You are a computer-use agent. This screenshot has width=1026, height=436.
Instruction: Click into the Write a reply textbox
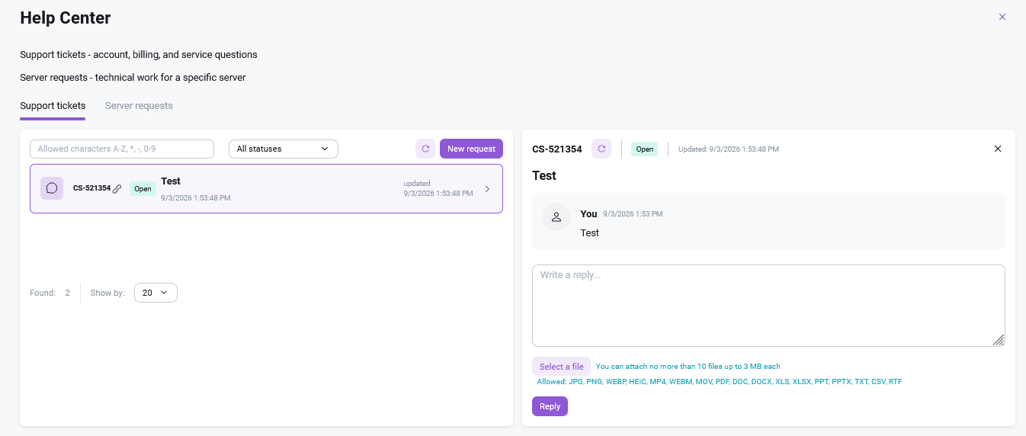coord(768,306)
